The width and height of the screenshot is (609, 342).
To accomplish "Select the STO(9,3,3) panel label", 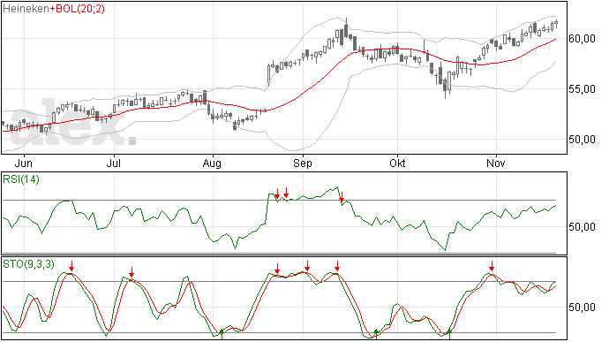I will (x=28, y=264).
